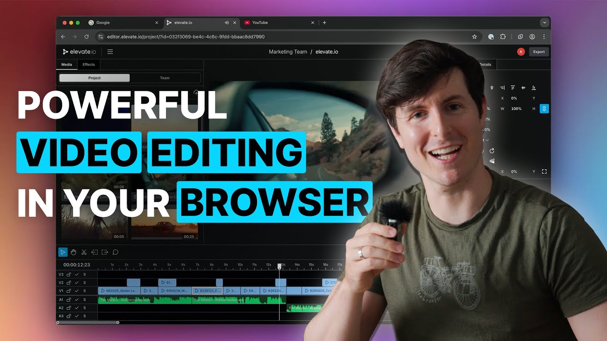Click the browser profile icon
The height and width of the screenshot is (341, 607).
(532, 36)
